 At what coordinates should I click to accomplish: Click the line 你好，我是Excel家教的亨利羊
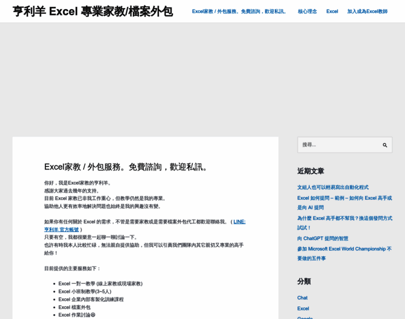click(78, 183)
